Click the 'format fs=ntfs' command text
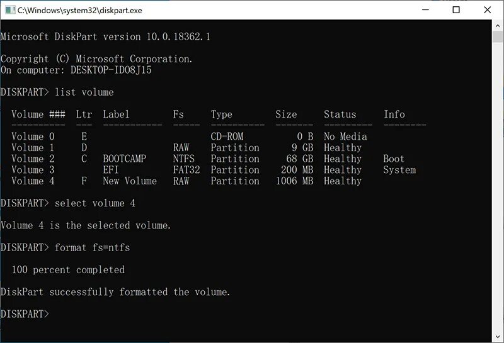Screen dimensions: 504x343 (92, 247)
